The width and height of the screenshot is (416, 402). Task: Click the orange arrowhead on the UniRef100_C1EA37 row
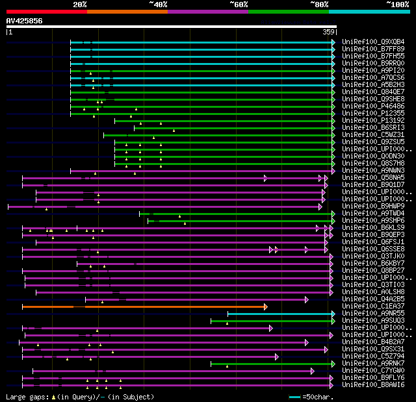pyautogui.click(x=266, y=307)
